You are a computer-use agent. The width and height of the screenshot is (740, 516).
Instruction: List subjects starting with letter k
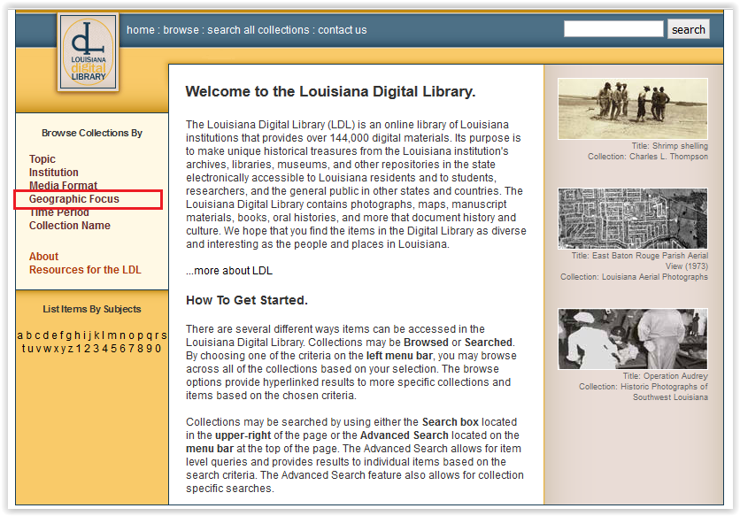[97, 335]
